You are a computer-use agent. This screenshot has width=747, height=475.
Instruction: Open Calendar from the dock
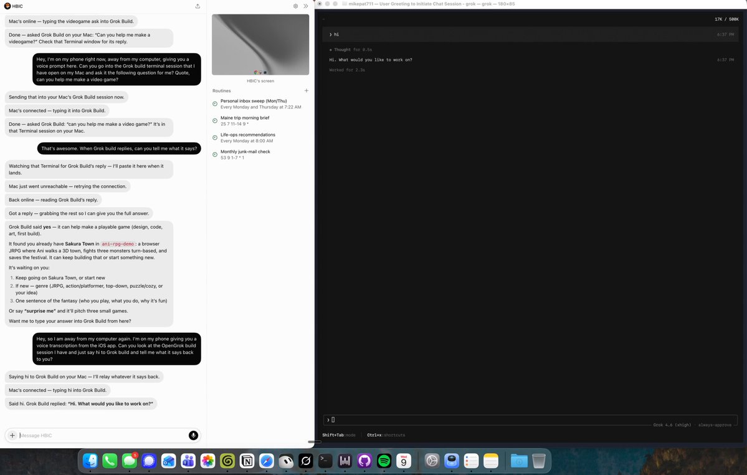tap(404, 461)
